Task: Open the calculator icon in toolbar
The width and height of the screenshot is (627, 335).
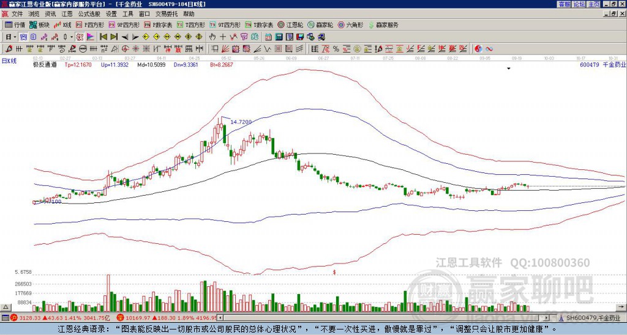Action: coord(279,37)
